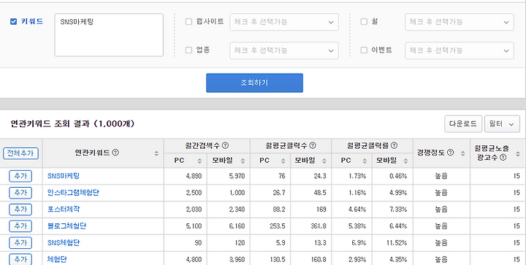Sort by 연관키워드 column arrows

point(156,153)
